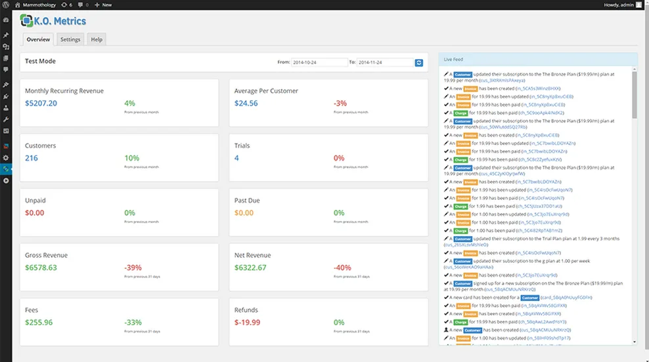Click the Charge badge in 1.00 paid row
Viewport: 649px width, 362px height.
click(460, 231)
